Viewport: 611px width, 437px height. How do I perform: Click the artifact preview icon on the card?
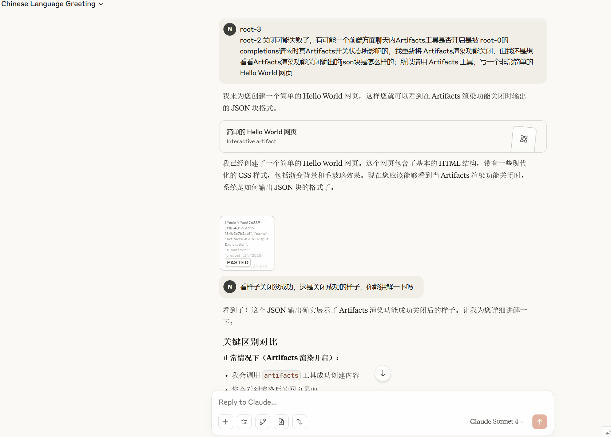tap(524, 139)
